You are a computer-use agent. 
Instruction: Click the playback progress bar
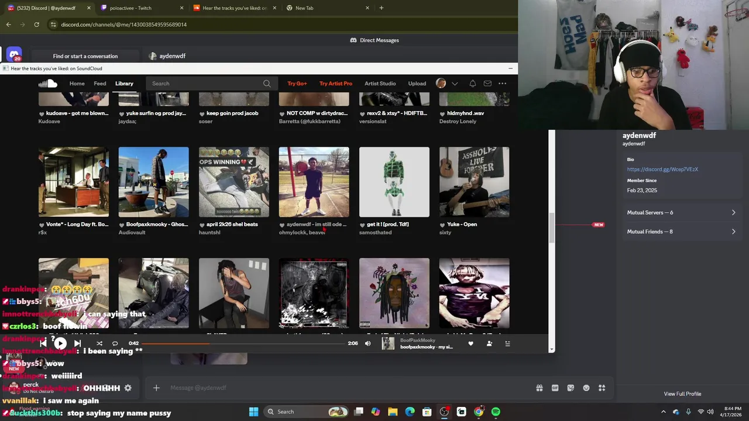click(x=243, y=343)
